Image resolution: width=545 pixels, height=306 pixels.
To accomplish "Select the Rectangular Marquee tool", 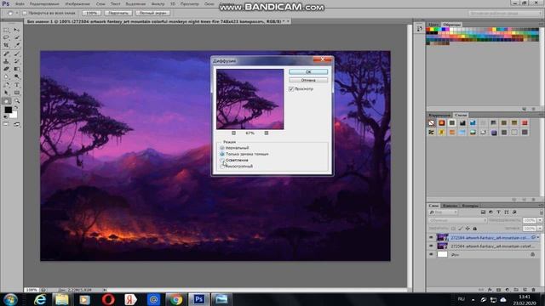I will coord(6,31).
